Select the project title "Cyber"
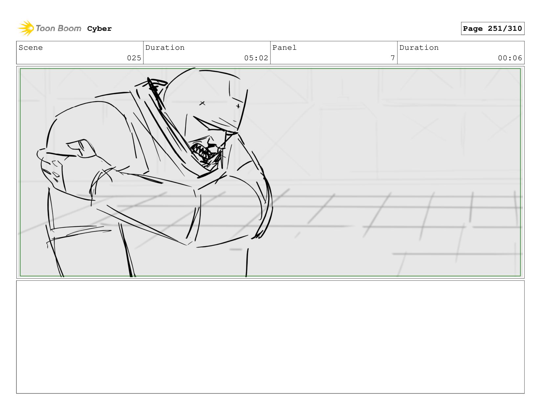 pos(99,29)
